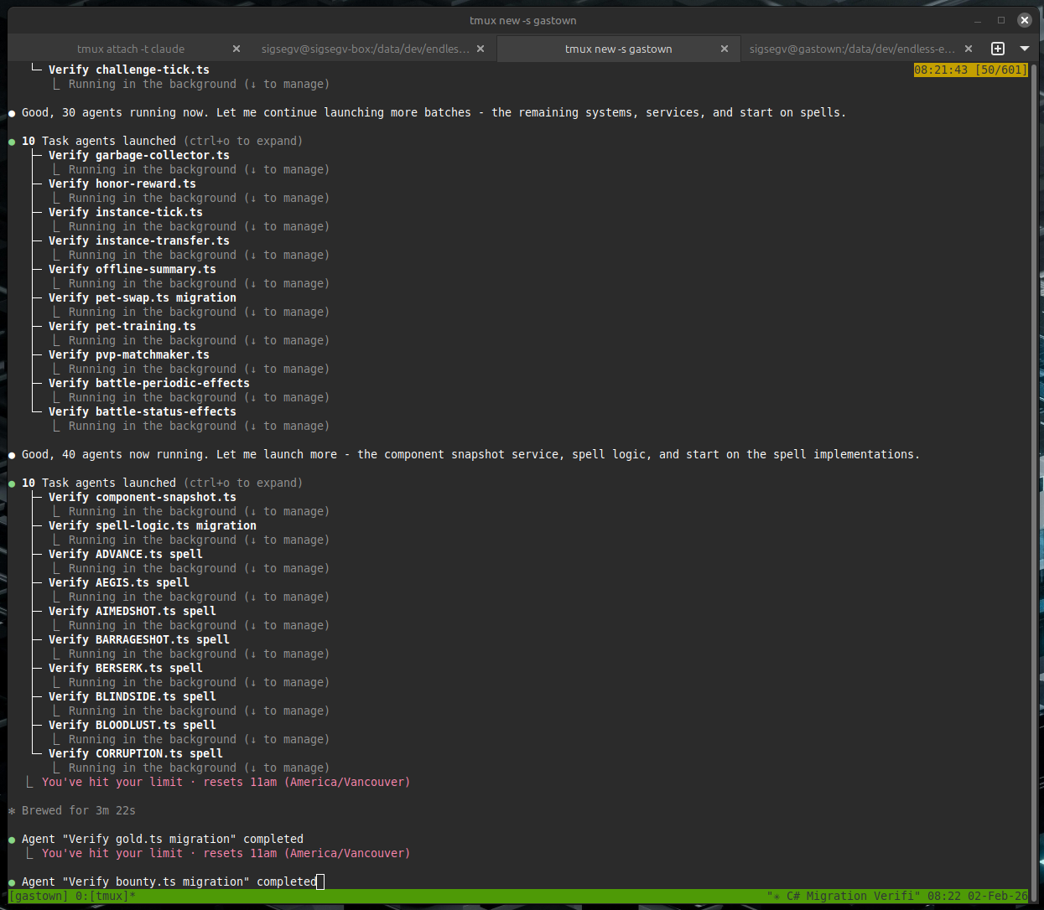The height and width of the screenshot is (910, 1044).
Task: Click the 'Verify component-snapshot.ts' task entry
Action: (x=142, y=498)
